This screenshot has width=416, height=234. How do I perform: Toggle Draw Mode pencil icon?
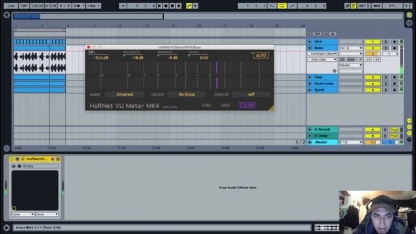[347, 6]
